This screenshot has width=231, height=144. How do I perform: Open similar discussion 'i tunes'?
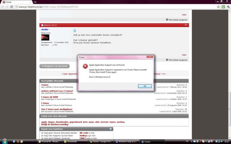pyautogui.click(x=45, y=85)
